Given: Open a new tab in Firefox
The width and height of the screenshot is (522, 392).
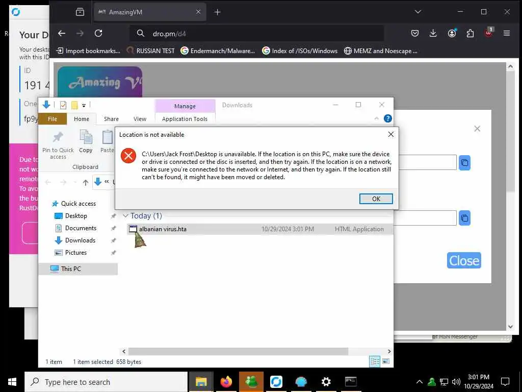Looking at the screenshot, I should click(217, 12).
